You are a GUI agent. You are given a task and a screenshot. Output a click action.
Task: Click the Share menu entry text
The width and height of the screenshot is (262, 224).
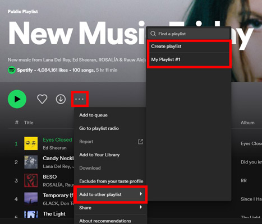point(85,208)
